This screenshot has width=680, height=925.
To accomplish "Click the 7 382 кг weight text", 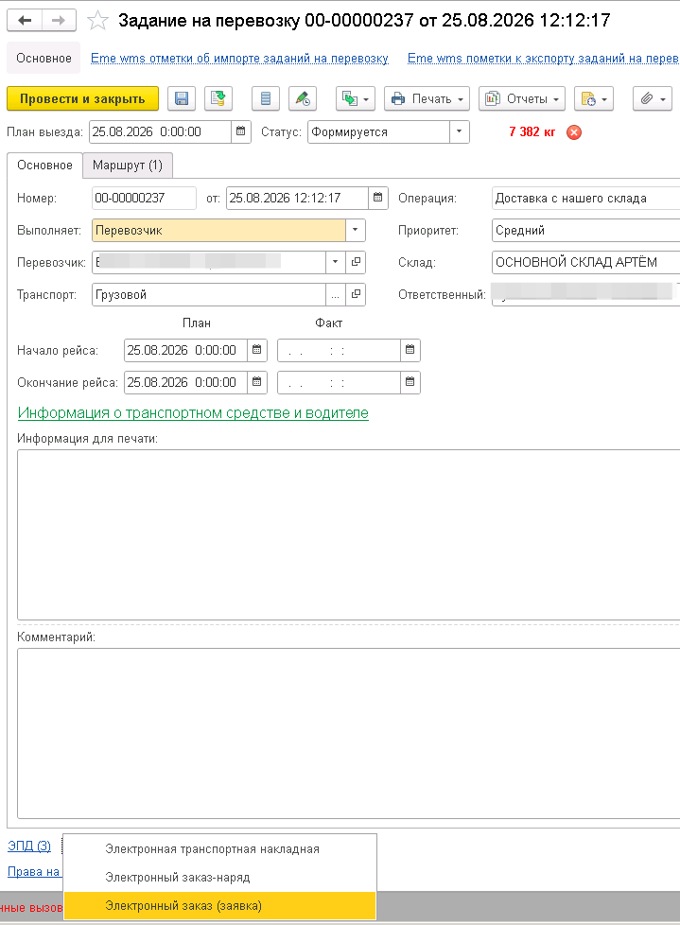I will click(532, 131).
